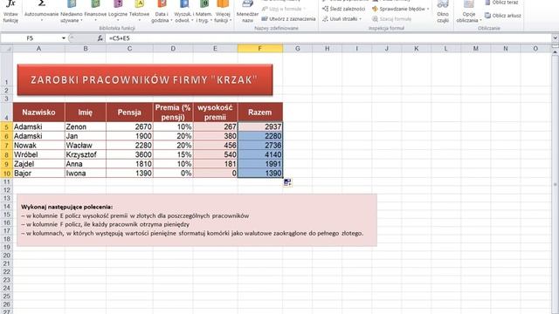
Task: Click cell with pension 1390
Action: click(x=129, y=174)
